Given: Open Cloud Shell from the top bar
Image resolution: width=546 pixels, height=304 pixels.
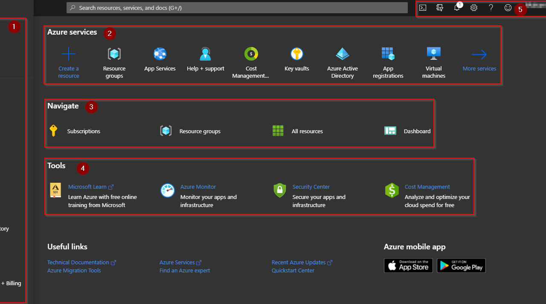Looking at the screenshot, I should [x=423, y=8].
